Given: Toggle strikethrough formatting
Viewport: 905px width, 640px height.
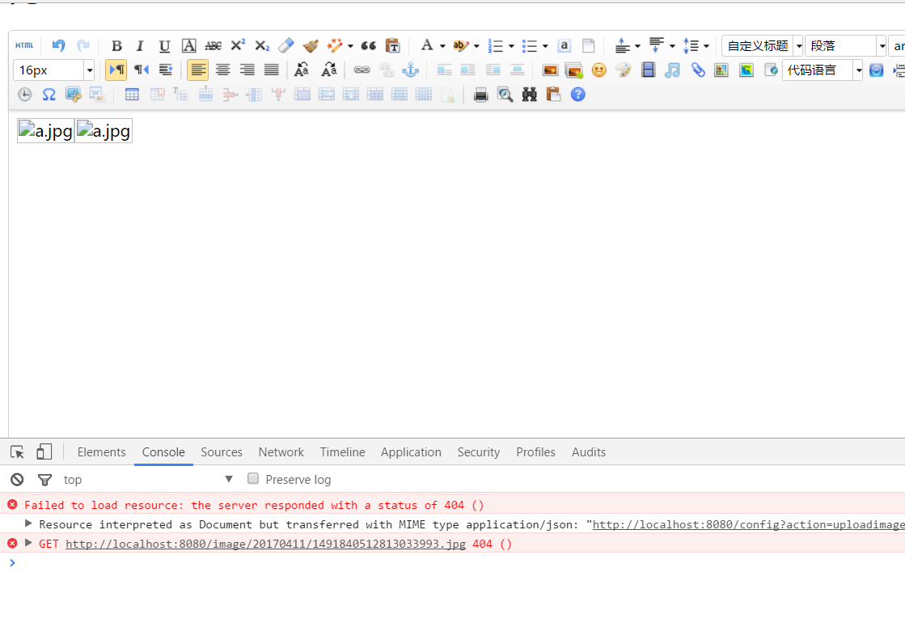Looking at the screenshot, I should (213, 45).
